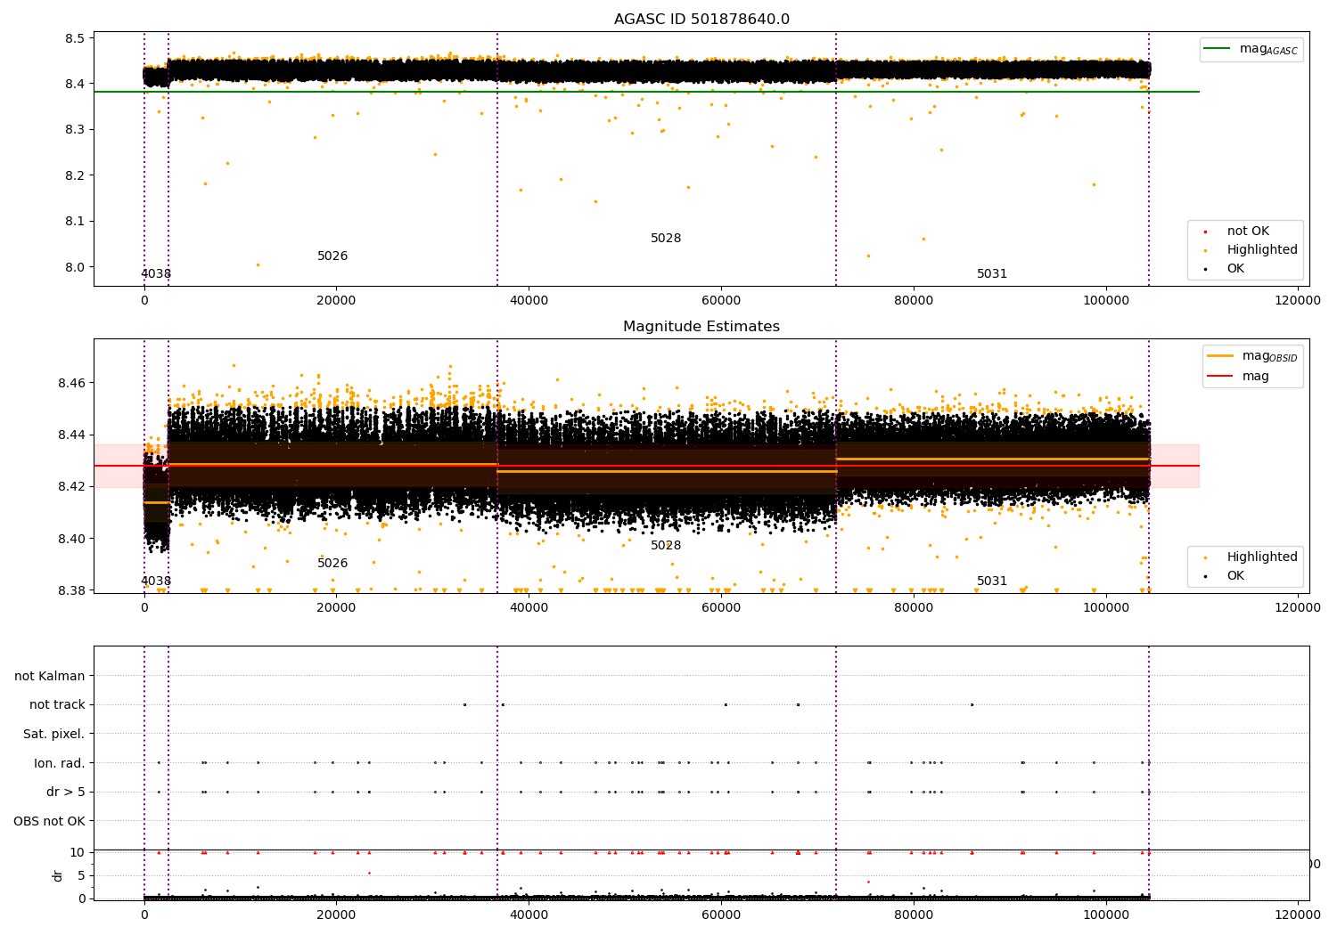Click the 60000 x-axis tick under the top plot
Image resolution: width=1337 pixels, height=935 pixels.
721,301
